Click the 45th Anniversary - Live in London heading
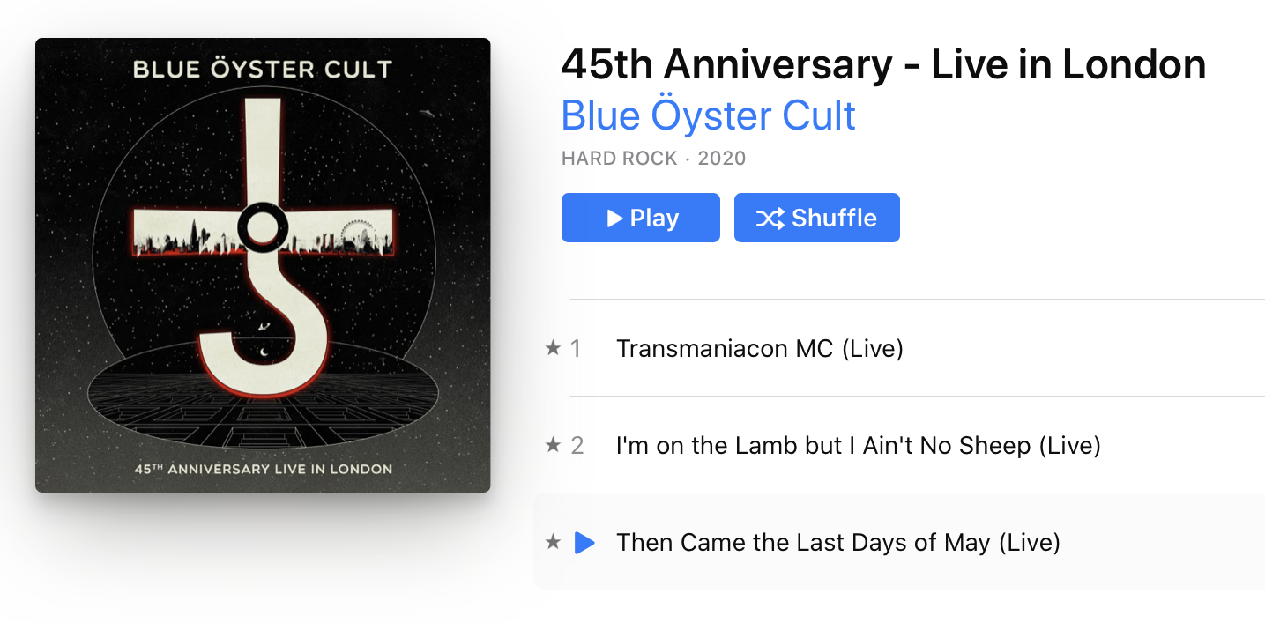Screen dimensions: 1265x623 [x=883, y=64]
